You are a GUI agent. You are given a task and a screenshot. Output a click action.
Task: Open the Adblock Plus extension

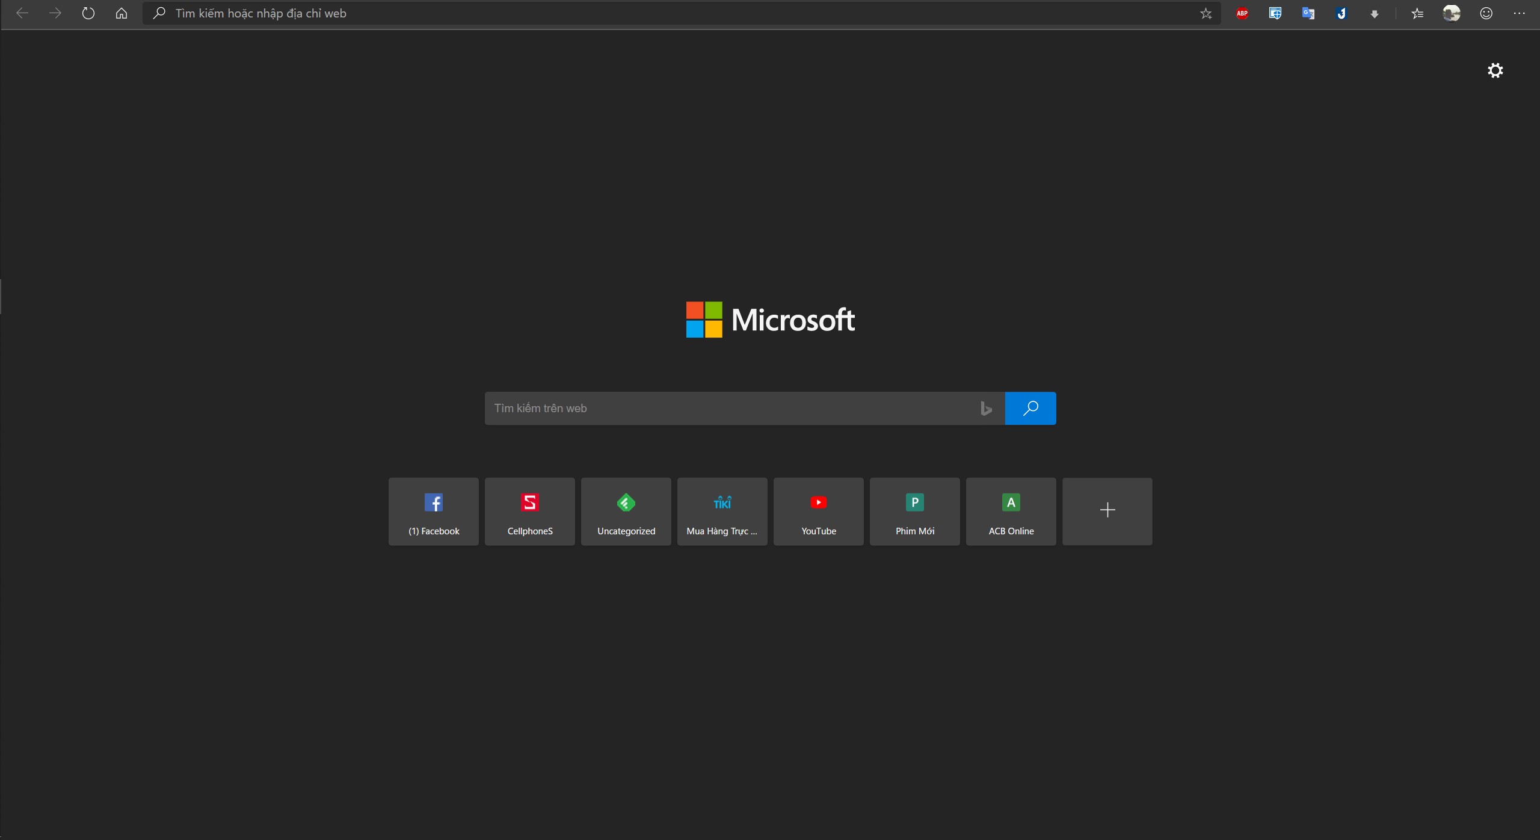tap(1242, 13)
